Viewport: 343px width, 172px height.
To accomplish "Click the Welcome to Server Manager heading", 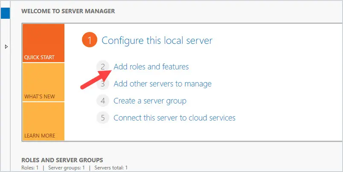I will point(68,11).
